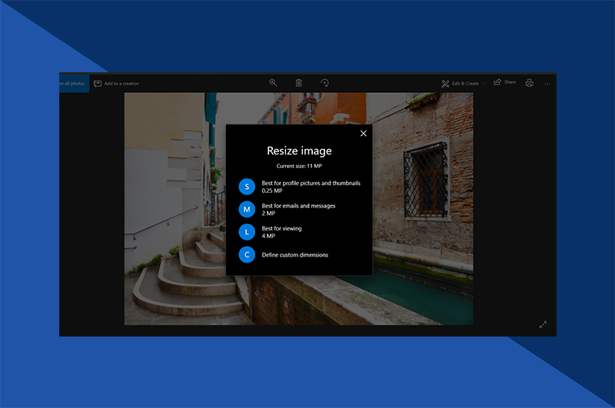Click the fullscreen expand arrows icon
The width and height of the screenshot is (615, 408).
(543, 324)
